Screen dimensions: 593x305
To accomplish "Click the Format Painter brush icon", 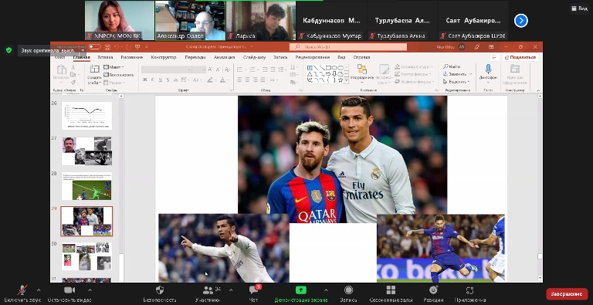I will [x=73, y=82].
